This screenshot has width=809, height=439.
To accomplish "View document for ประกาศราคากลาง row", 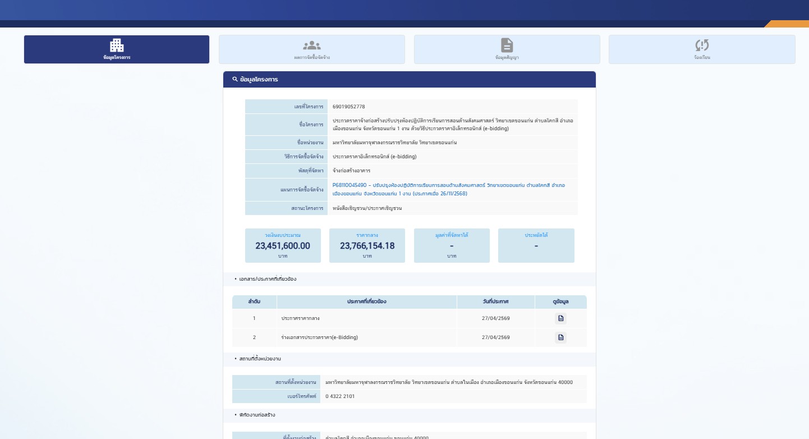I will tap(560, 318).
